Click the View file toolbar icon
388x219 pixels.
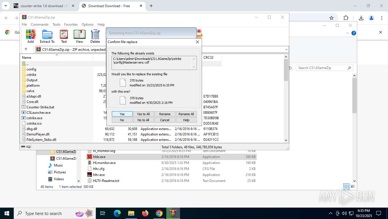pyautogui.click(x=79, y=36)
